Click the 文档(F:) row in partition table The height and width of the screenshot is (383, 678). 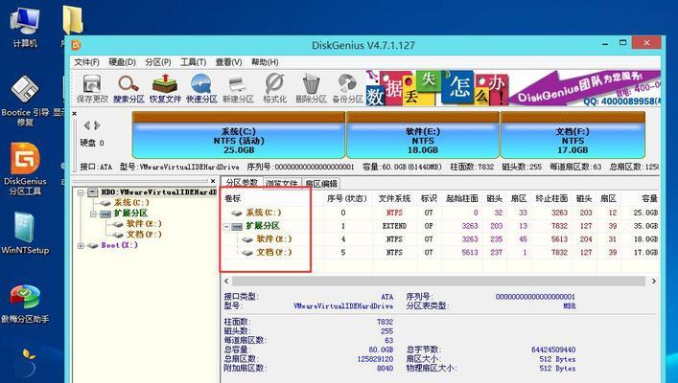(x=440, y=252)
